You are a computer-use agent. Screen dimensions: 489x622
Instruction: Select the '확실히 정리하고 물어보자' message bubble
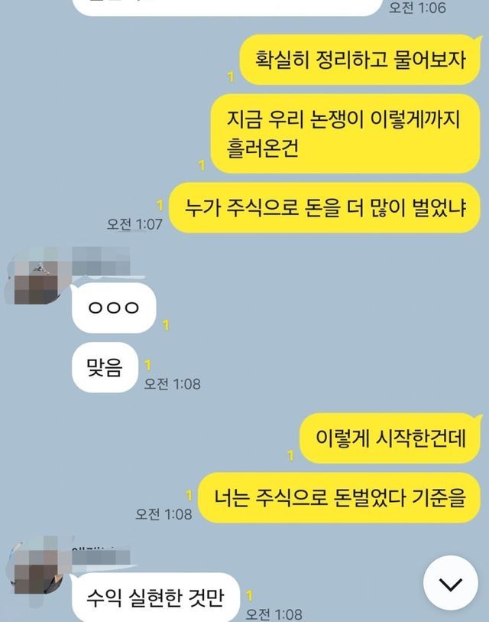[361, 60]
